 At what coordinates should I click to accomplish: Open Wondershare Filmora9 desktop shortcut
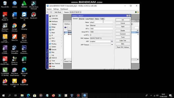click(x=34, y=5)
